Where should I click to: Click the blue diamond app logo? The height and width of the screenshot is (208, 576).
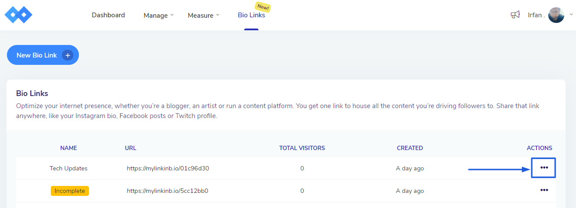(x=18, y=15)
